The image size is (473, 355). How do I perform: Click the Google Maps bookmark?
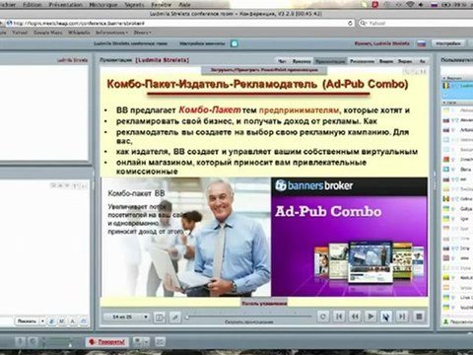coord(47,33)
